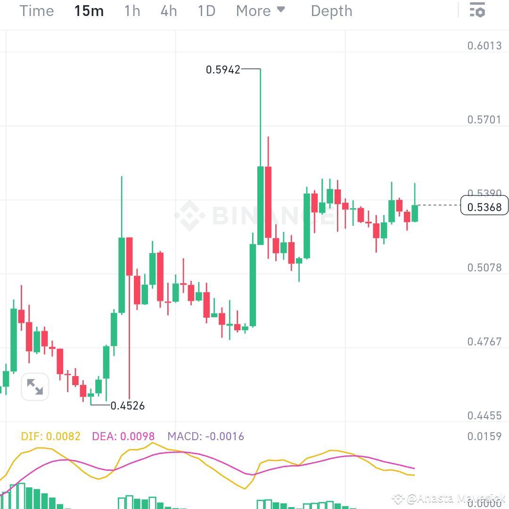Open the chart indicator settings icon
This screenshot has width=509, height=509.
click(x=477, y=10)
